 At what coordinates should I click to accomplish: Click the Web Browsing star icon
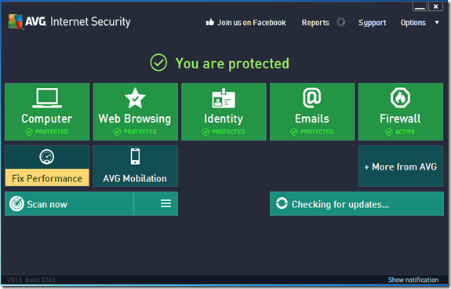click(135, 98)
